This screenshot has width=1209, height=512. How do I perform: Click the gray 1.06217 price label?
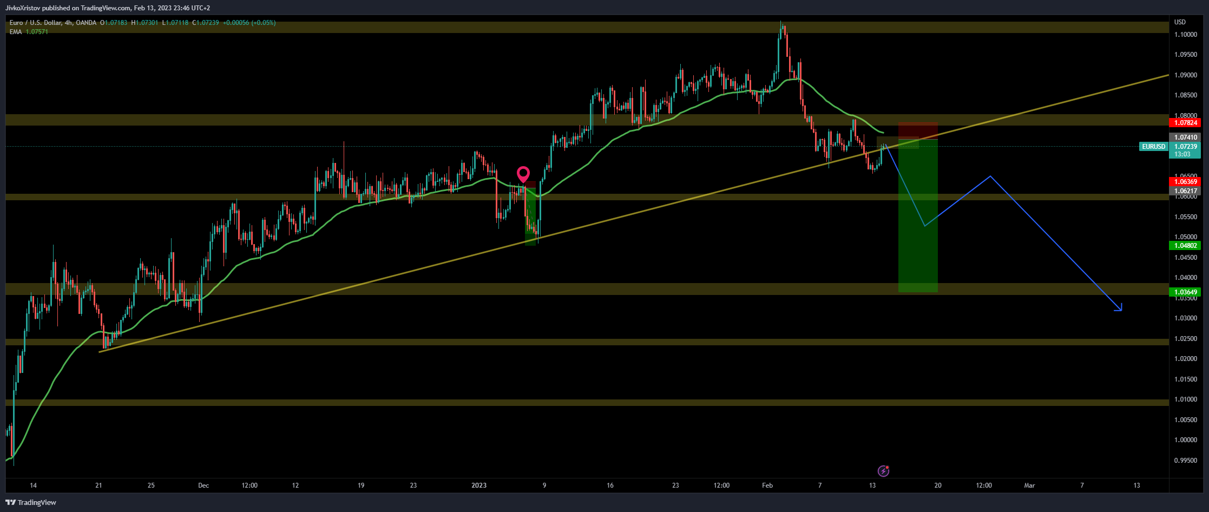[x=1185, y=191]
